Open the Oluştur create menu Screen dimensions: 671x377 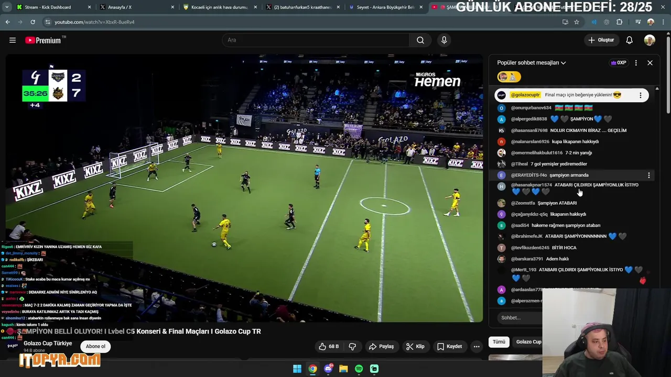coord(601,40)
